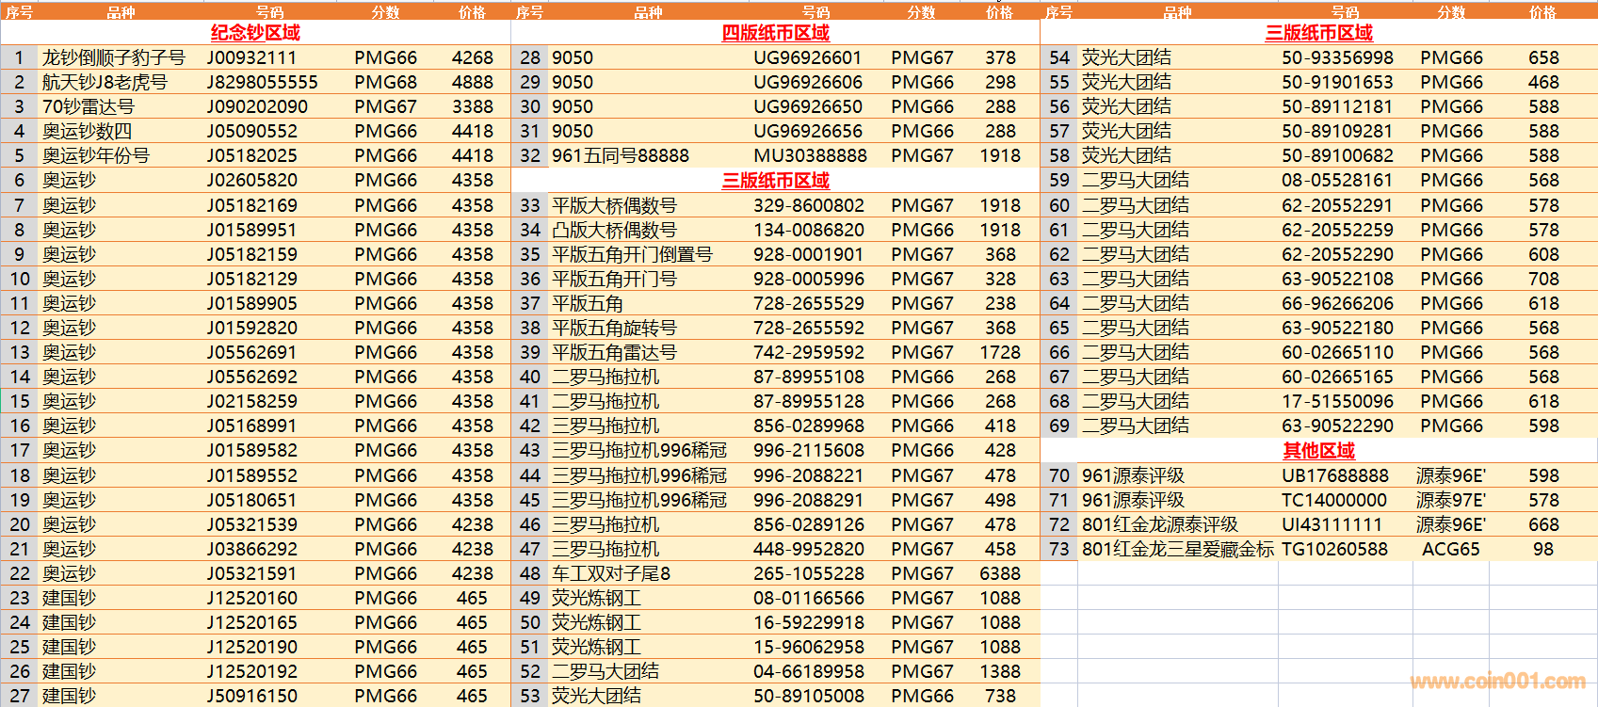Viewport: 1598px width, 707px height.
Task: Click the 其他区域 section heading
Action: [x=1318, y=451]
